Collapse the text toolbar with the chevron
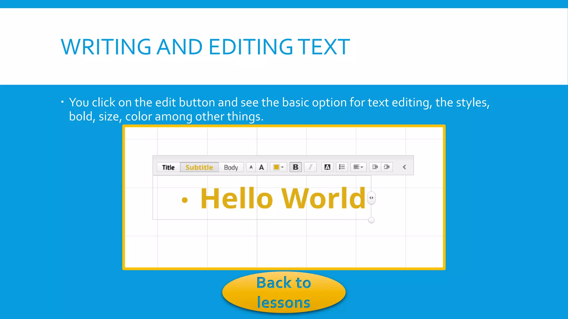The image size is (568, 319). pos(404,167)
